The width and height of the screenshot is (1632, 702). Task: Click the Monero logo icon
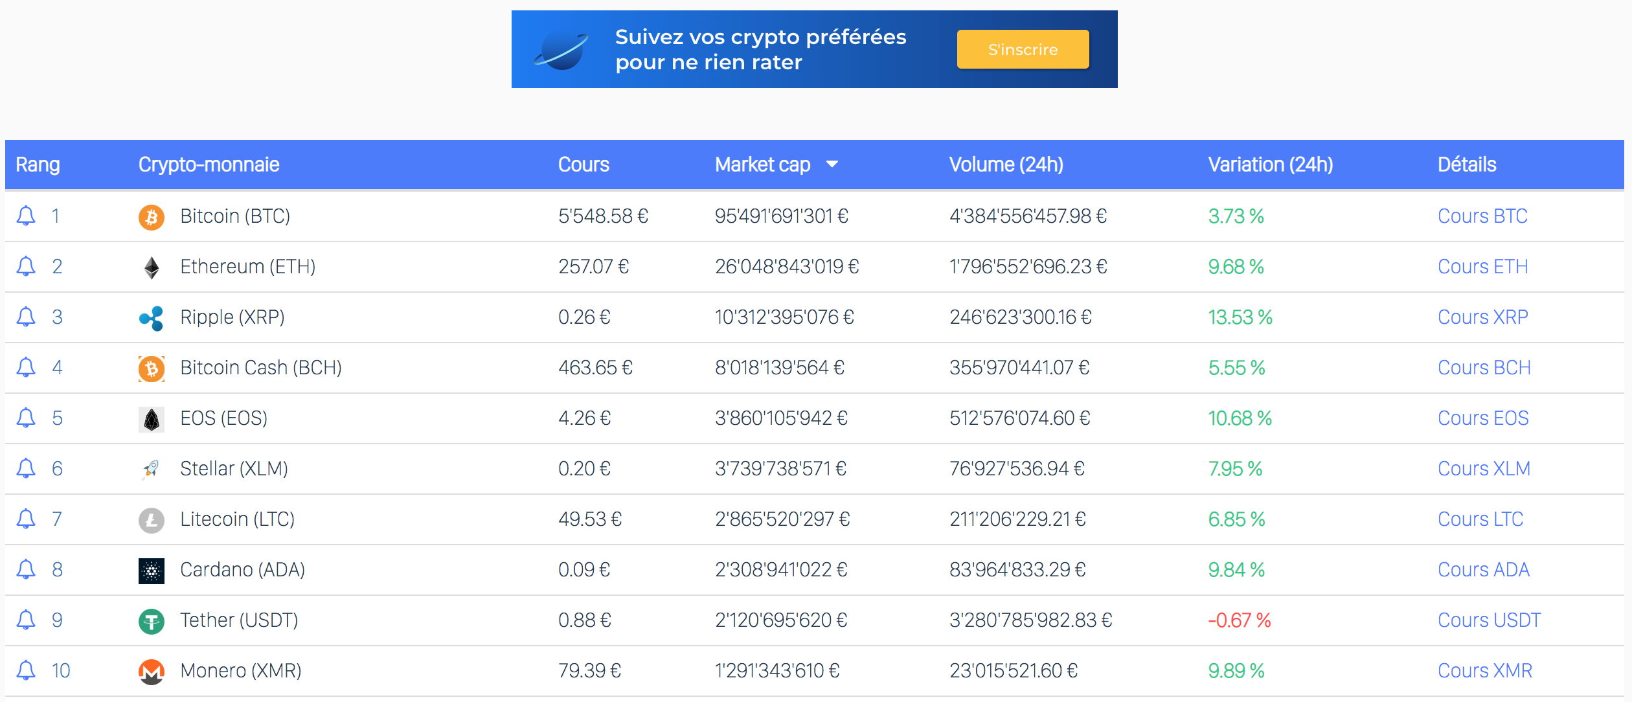[152, 672]
